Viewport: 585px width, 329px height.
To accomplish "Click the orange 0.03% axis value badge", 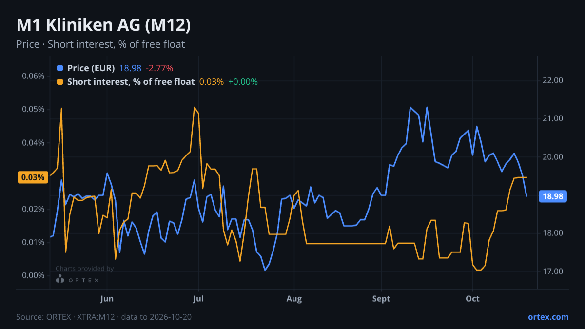I will 33,177.
